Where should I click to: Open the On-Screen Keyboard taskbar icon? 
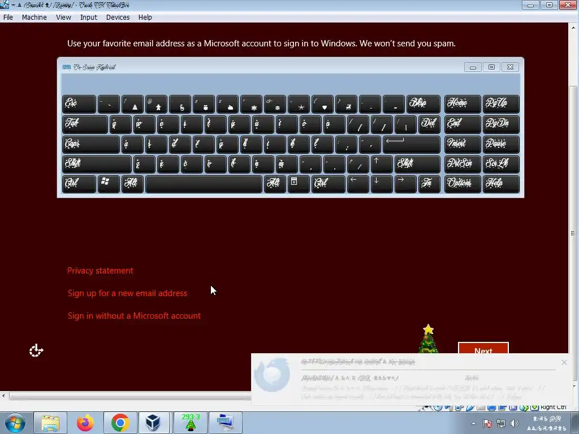pos(226,423)
